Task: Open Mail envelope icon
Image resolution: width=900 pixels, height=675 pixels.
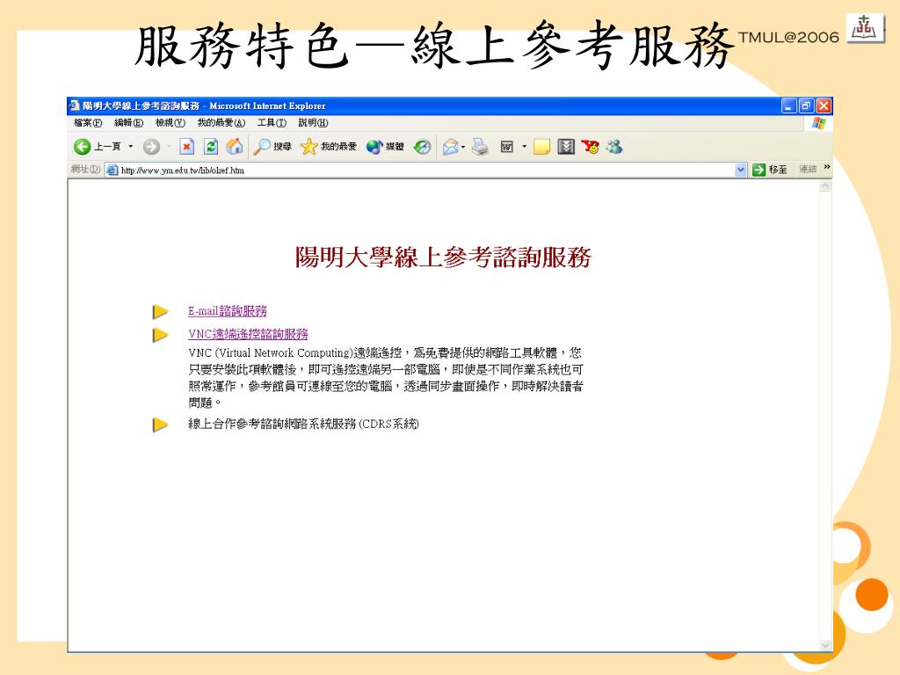Action: click(x=451, y=147)
